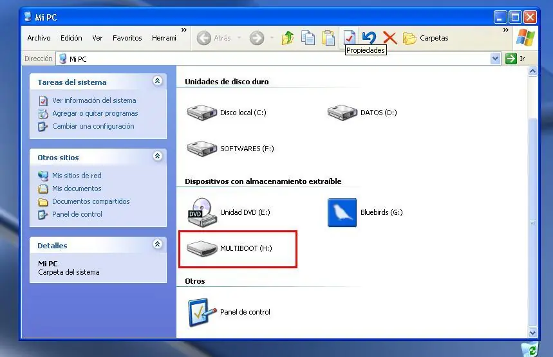Click the Unidades de disco duro heading

pyautogui.click(x=227, y=82)
